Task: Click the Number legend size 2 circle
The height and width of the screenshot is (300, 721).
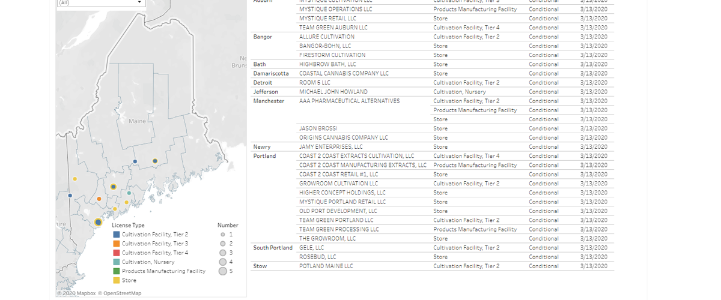Action: 222,244
